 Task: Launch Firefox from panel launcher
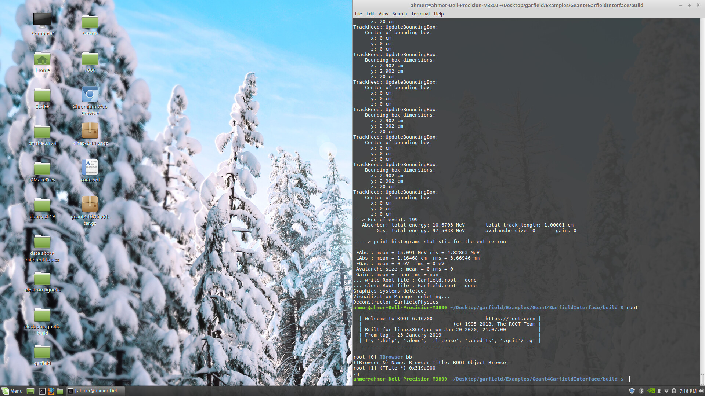51,391
